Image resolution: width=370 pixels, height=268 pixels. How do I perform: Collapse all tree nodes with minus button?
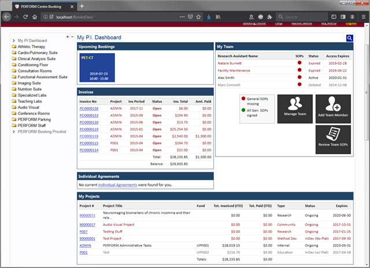[x=72, y=36]
